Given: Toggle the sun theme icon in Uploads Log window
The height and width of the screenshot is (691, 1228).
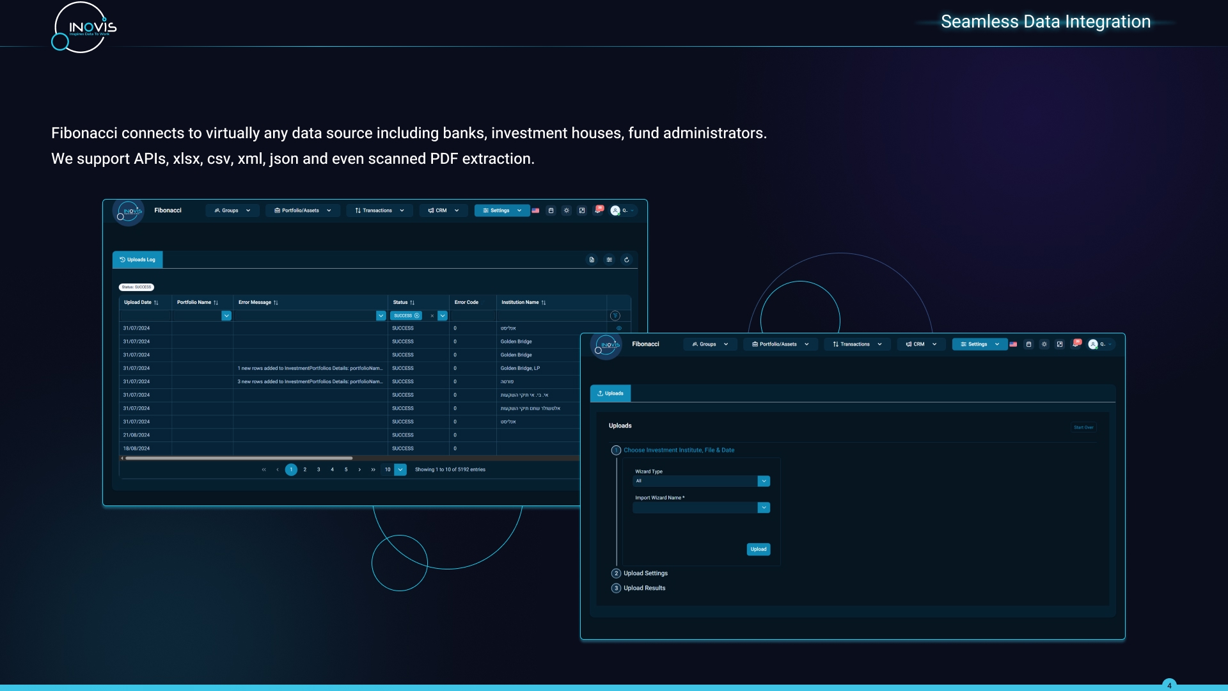Looking at the screenshot, I should 566,210.
